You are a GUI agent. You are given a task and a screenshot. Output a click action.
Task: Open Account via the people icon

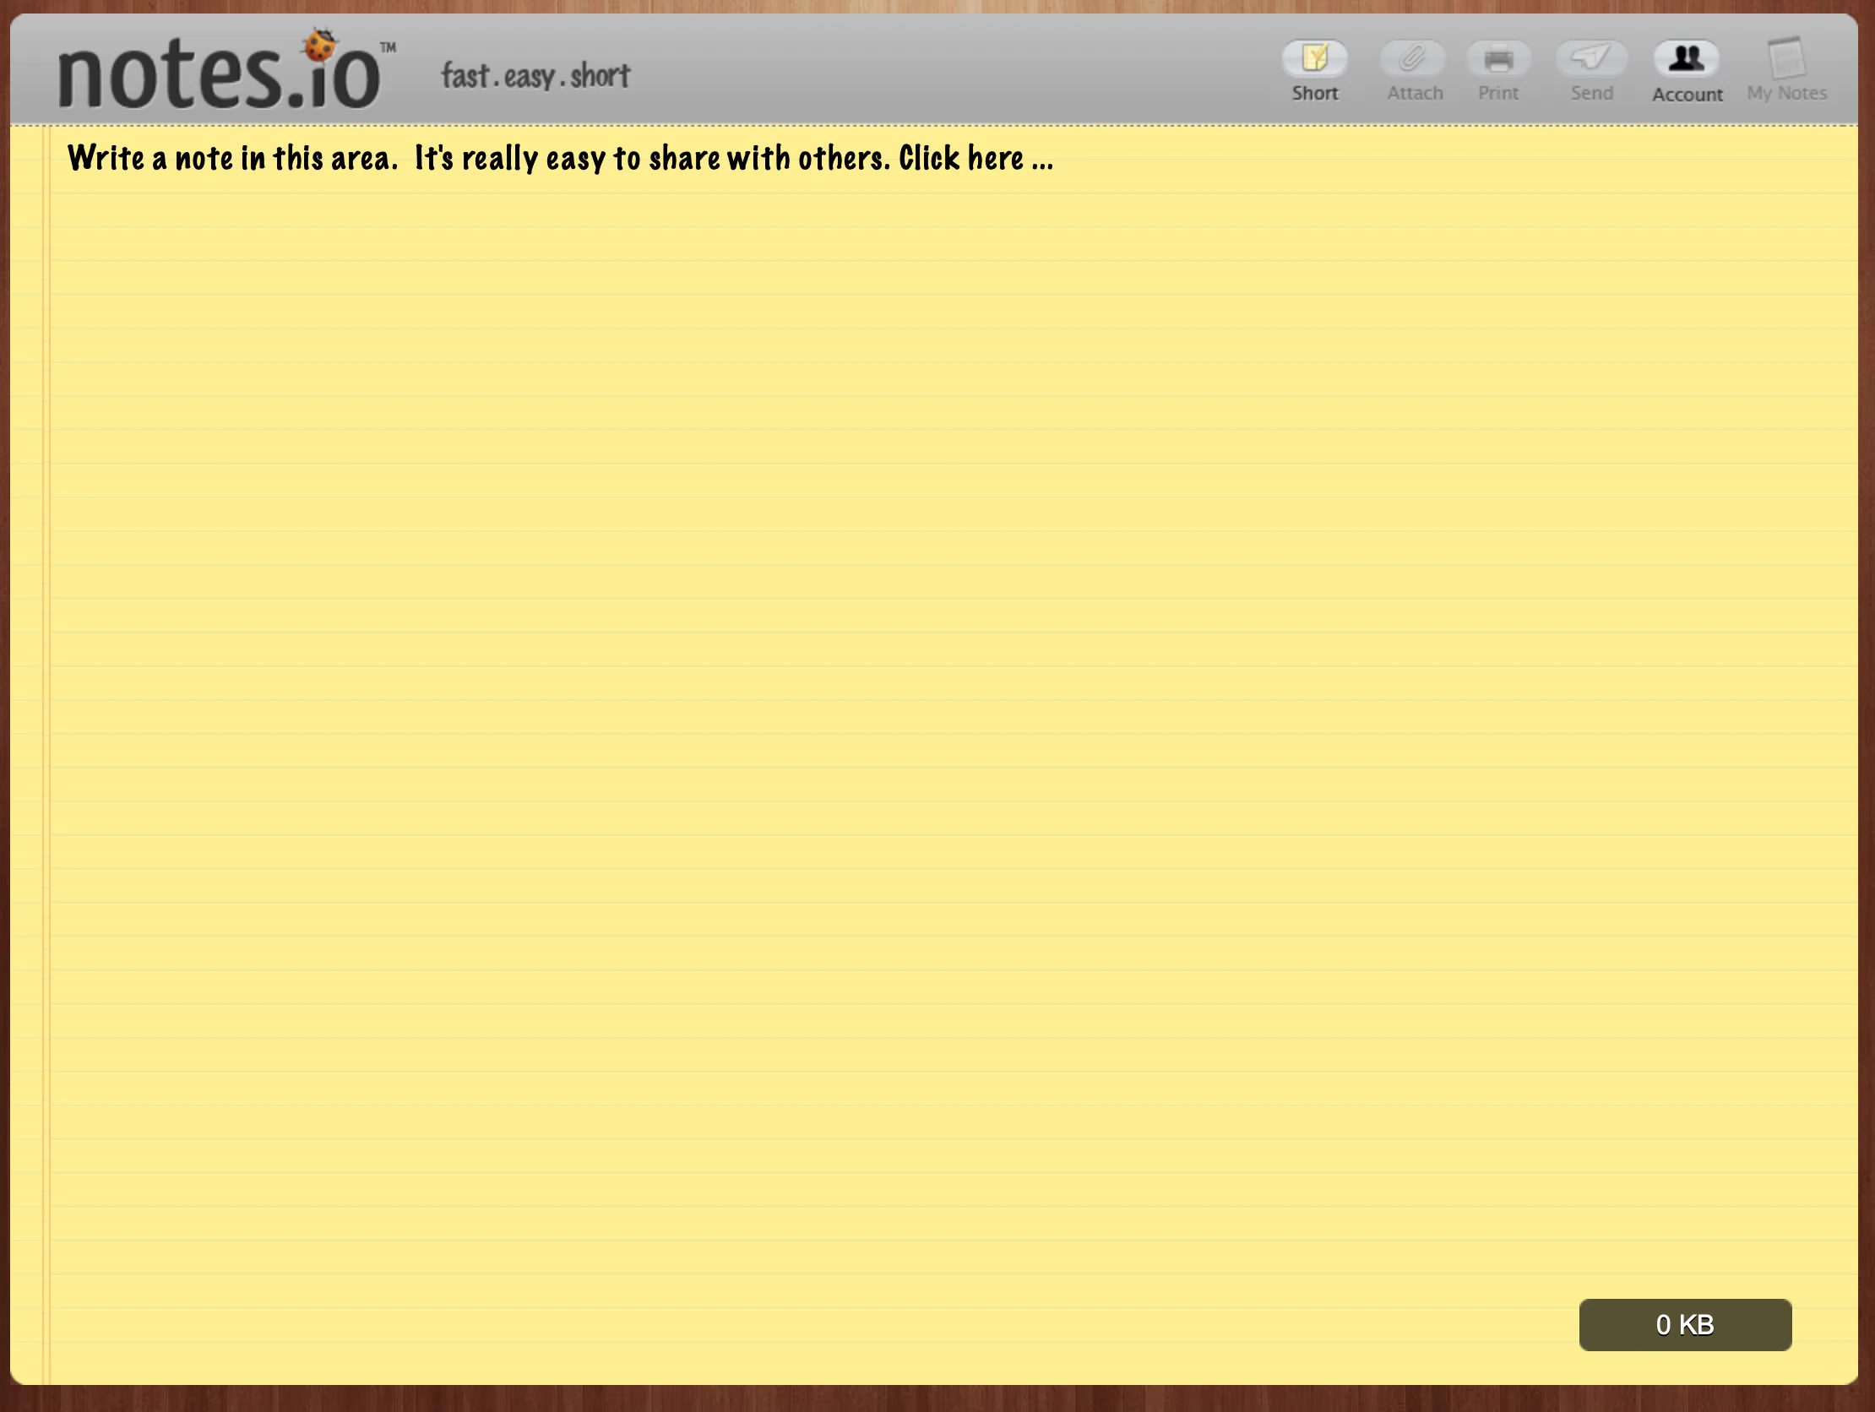[1686, 57]
